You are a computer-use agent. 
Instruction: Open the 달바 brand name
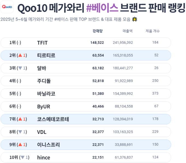tap(42, 68)
